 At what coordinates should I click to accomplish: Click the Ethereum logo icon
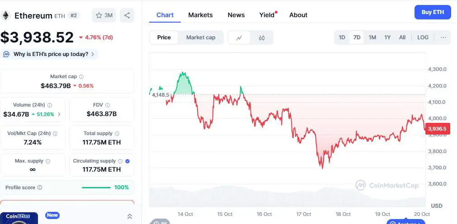coord(6,15)
